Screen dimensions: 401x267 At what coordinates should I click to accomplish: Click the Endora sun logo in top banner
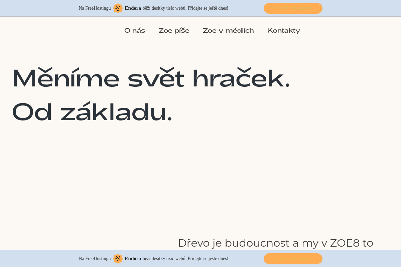118,8
